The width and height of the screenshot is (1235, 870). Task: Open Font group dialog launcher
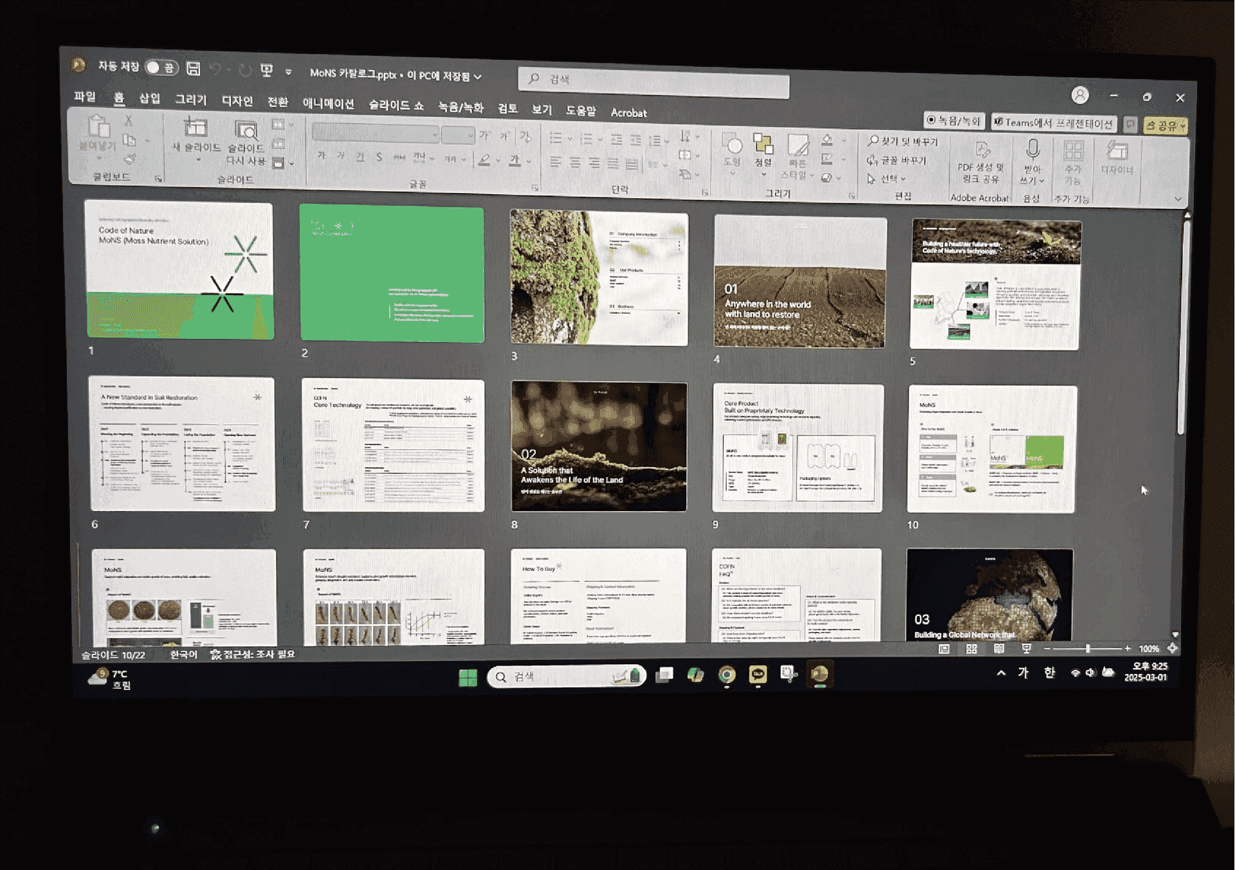(x=535, y=188)
